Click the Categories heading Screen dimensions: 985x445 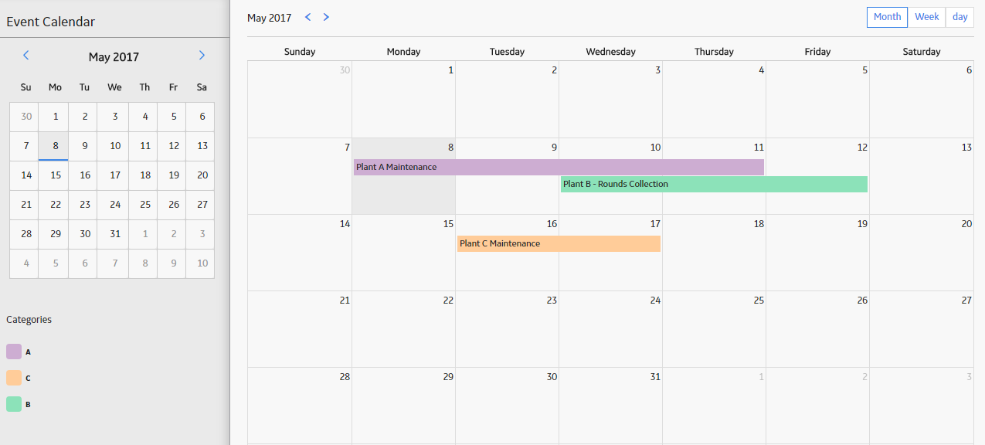click(x=29, y=319)
